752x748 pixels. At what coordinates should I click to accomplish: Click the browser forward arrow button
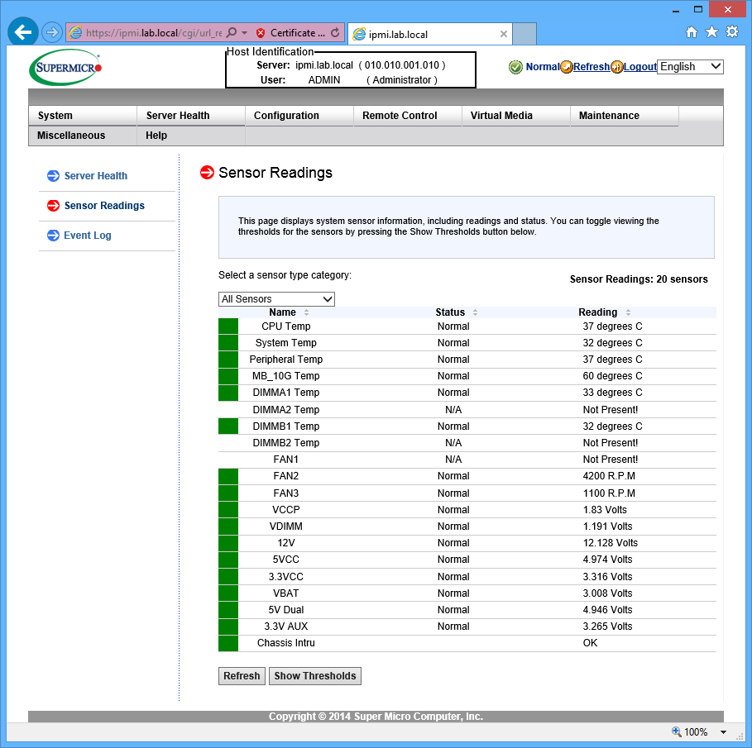[52, 32]
